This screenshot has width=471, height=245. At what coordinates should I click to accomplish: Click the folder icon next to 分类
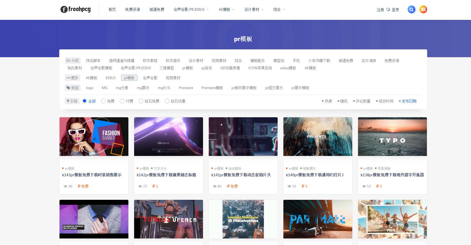click(68, 60)
